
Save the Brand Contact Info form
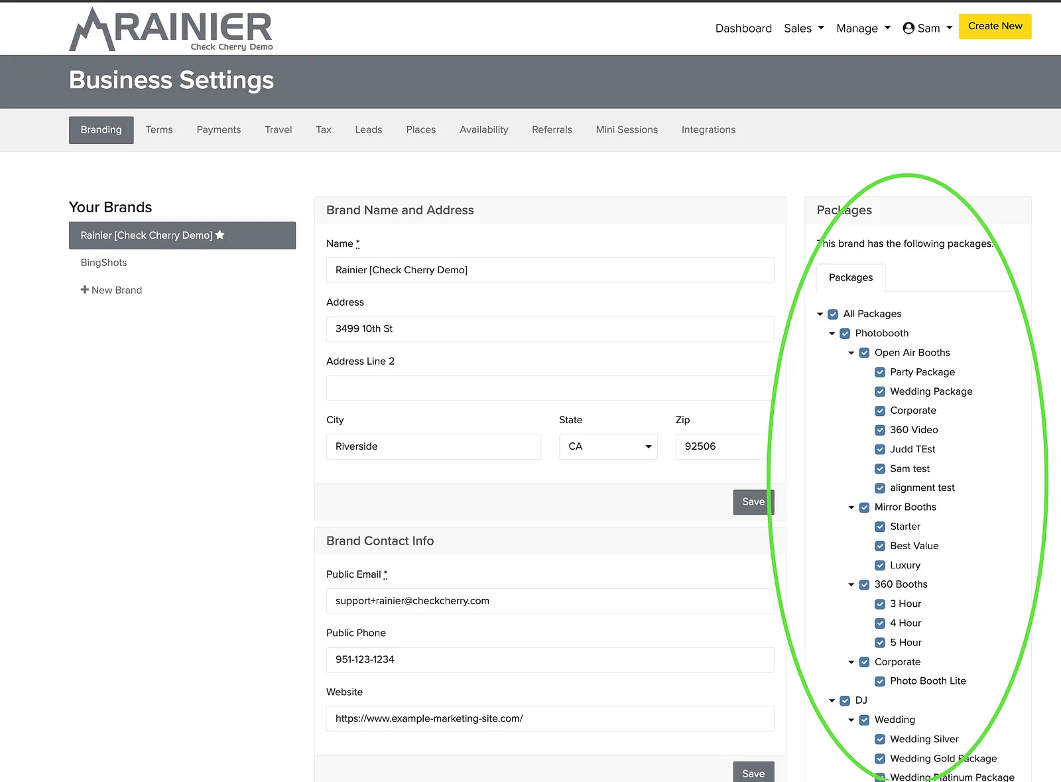pos(753,773)
